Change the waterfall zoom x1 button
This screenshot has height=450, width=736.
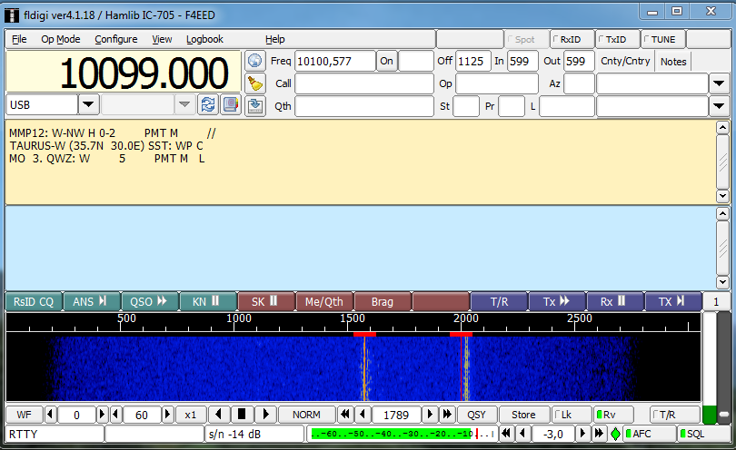(191, 415)
